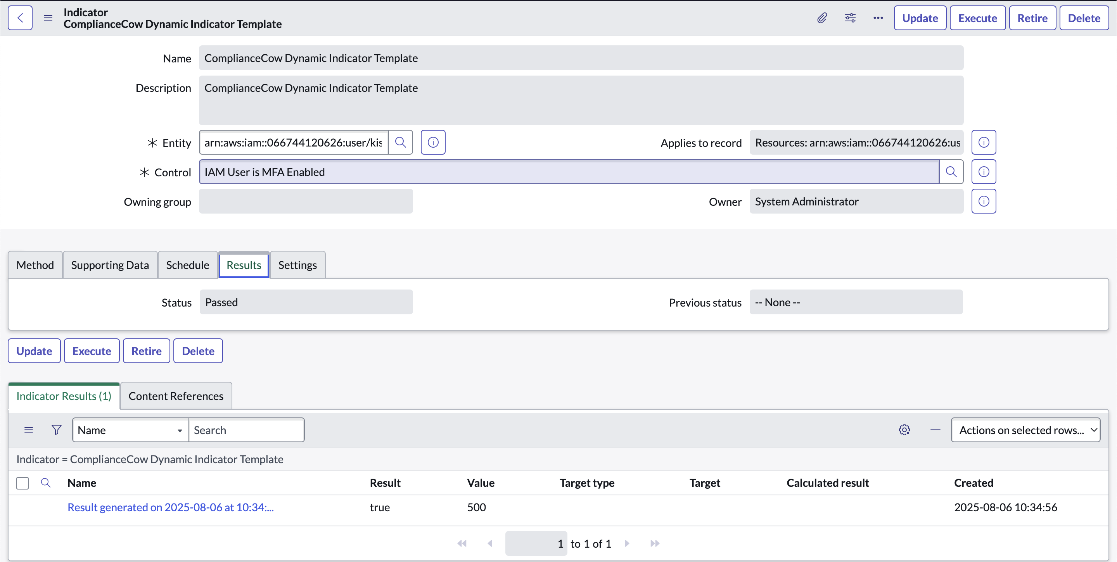Open list personalize gear icon
This screenshot has height=562, width=1117.
[x=904, y=430]
